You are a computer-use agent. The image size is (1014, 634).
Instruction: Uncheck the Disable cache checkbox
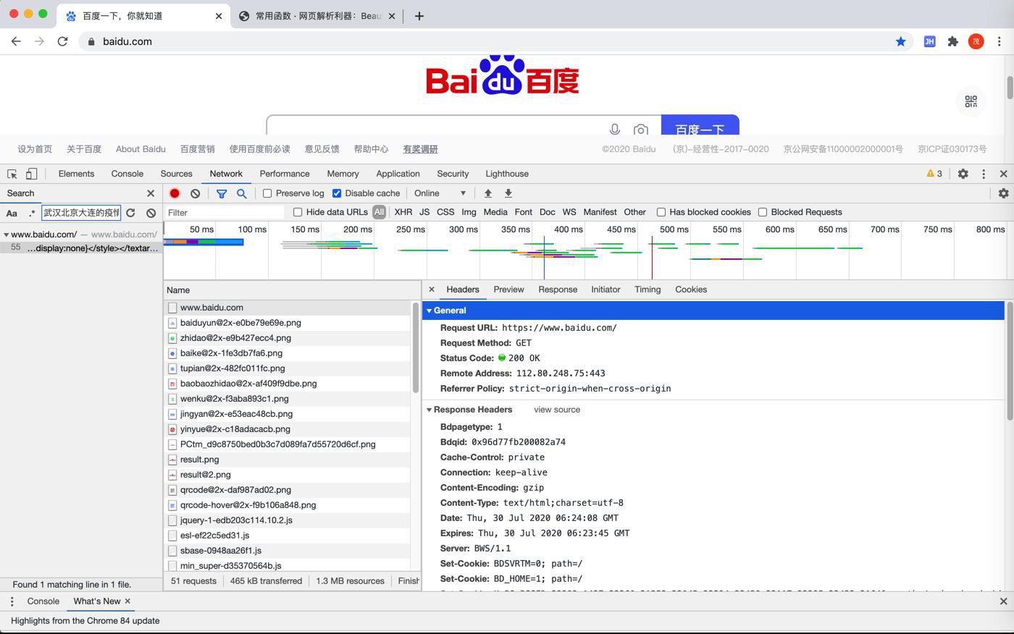337,193
